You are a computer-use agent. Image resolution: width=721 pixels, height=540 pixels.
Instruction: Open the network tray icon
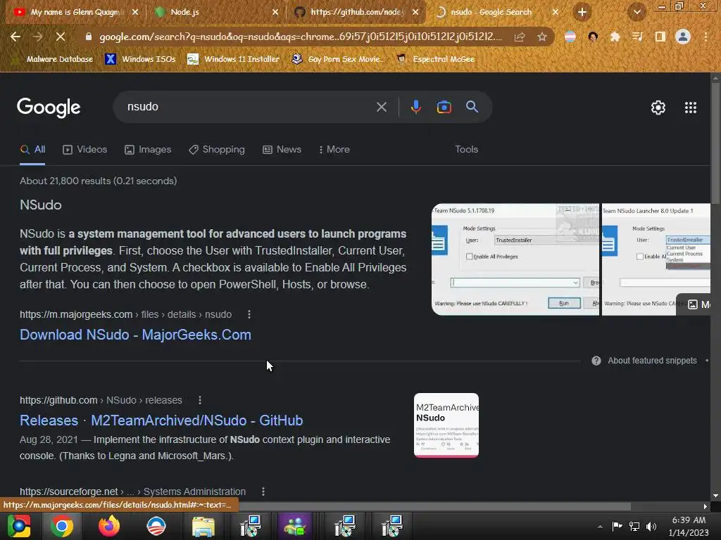coord(634,527)
